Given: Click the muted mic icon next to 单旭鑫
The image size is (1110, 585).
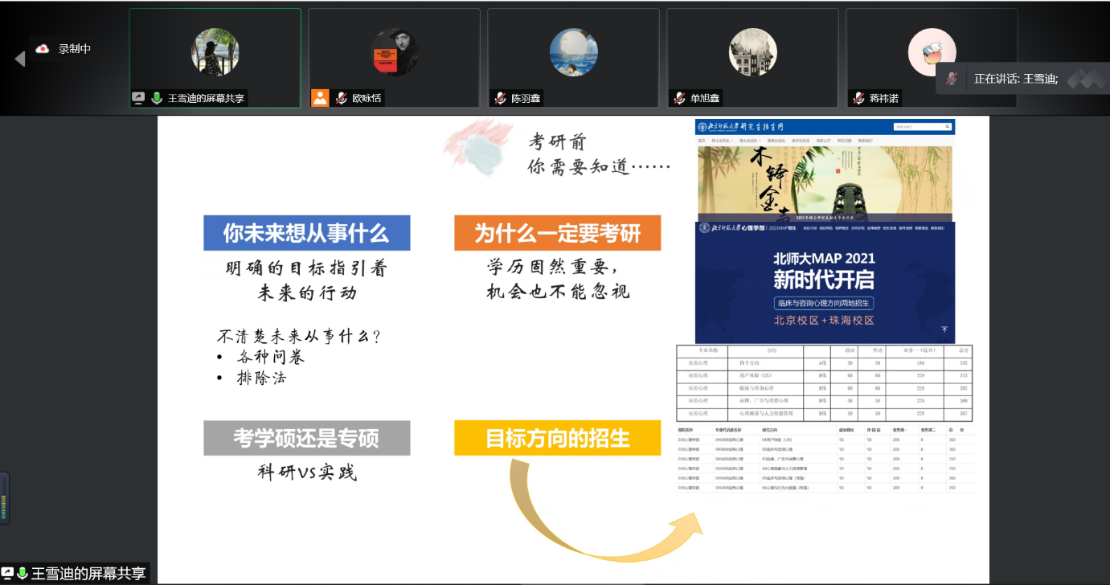Looking at the screenshot, I should click(679, 98).
